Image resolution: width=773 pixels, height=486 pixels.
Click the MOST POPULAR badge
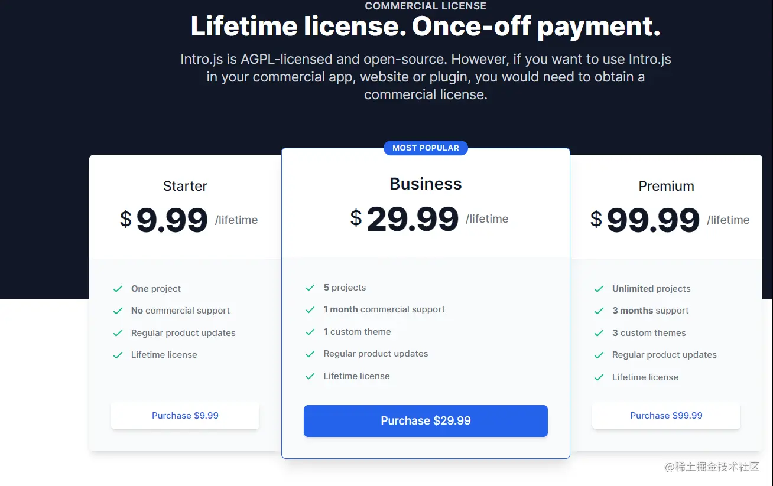(426, 148)
